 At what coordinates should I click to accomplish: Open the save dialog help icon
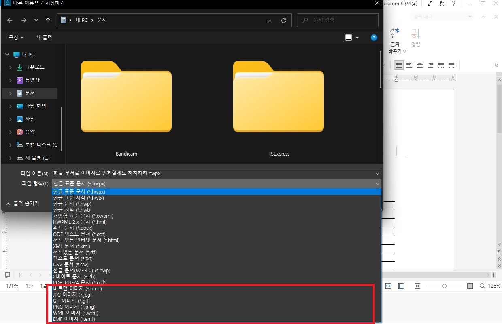(374, 38)
